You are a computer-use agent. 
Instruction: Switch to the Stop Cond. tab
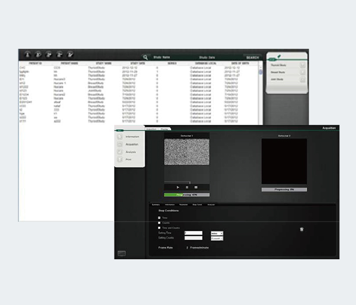point(197,205)
